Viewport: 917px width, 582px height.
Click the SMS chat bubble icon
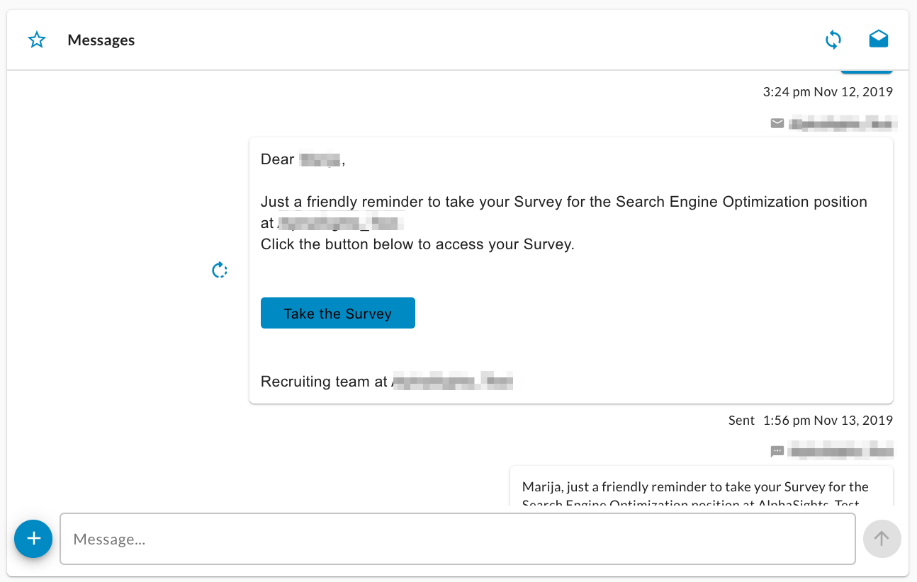(x=777, y=451)
